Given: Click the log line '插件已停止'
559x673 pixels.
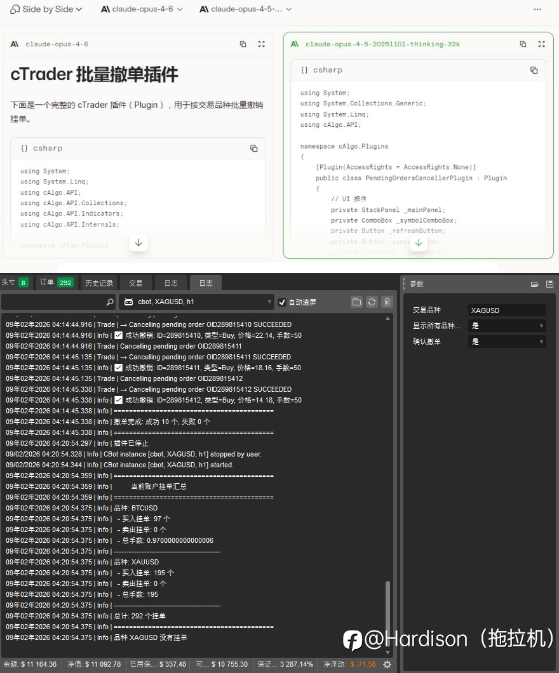Looking at the screenshot, I should click(131, 443).
